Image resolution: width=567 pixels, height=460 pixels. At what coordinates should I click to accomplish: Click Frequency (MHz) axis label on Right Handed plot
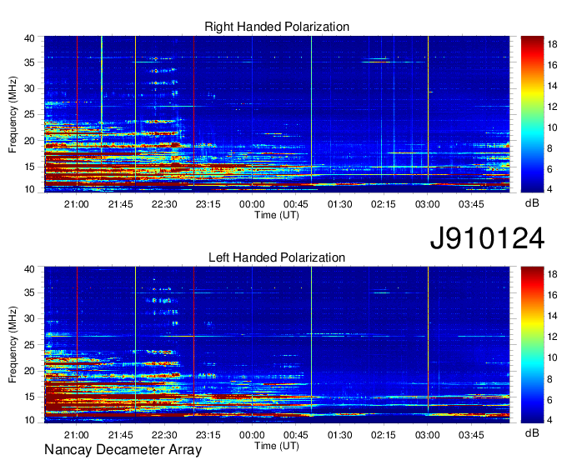(13, 114)
